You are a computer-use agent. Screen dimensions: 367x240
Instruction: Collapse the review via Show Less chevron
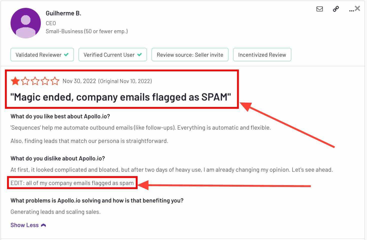pos(44,225)
